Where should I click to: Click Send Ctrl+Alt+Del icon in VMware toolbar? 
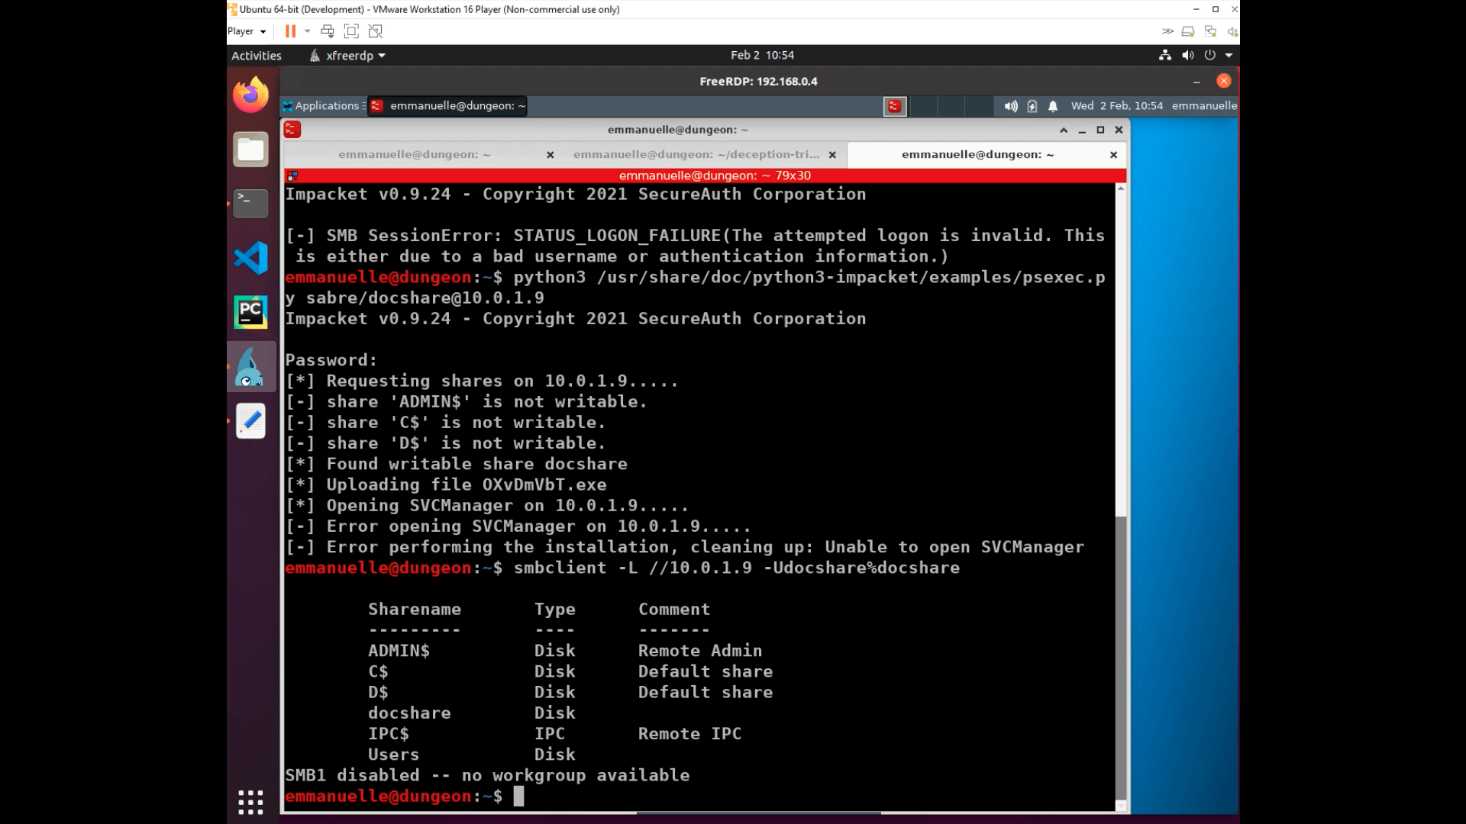coord(328,31)
